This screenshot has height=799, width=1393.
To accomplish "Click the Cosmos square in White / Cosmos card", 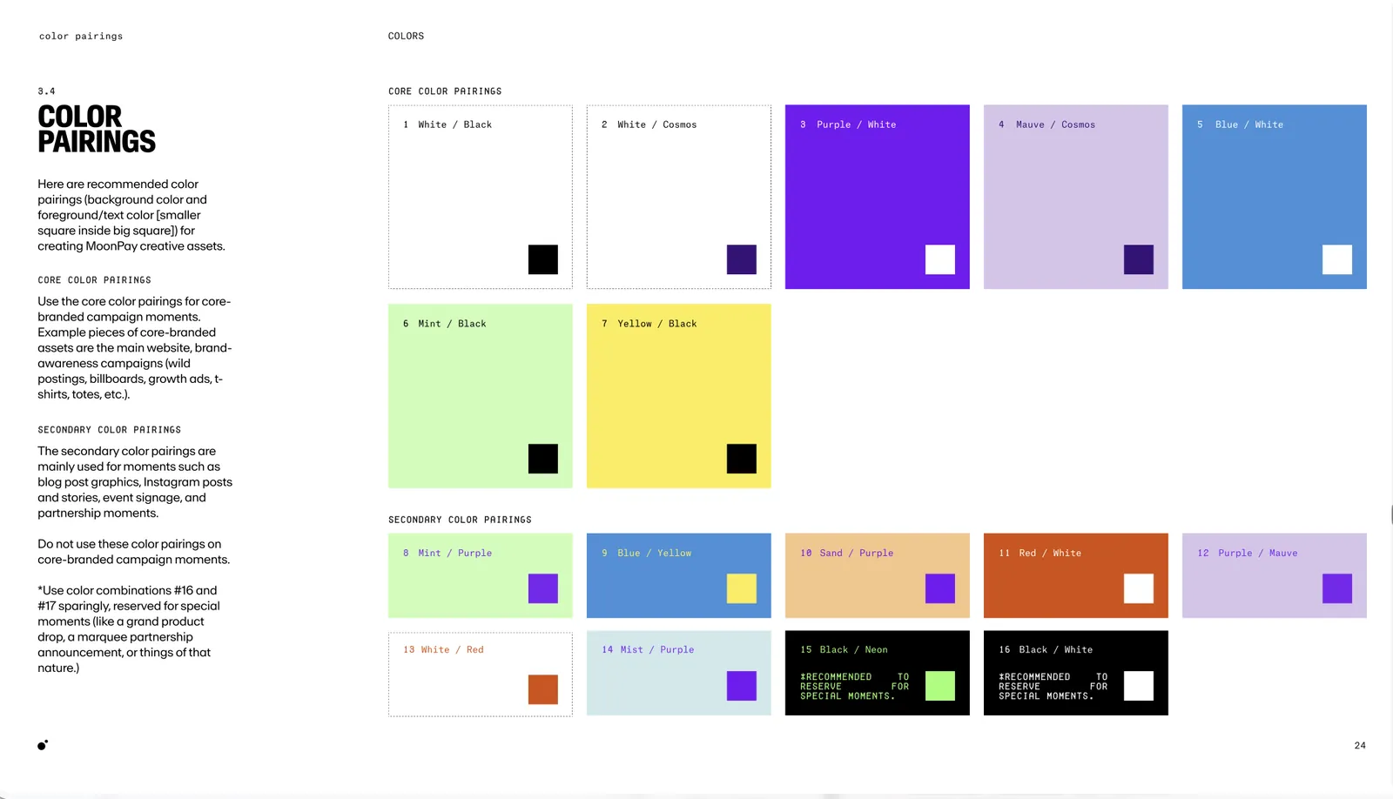I will 742,259.
